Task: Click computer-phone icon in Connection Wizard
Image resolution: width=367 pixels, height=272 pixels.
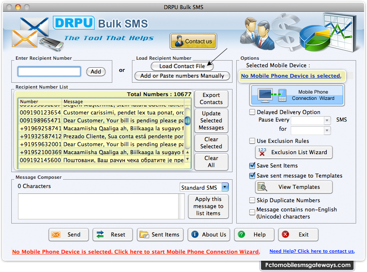Action: 272,95
